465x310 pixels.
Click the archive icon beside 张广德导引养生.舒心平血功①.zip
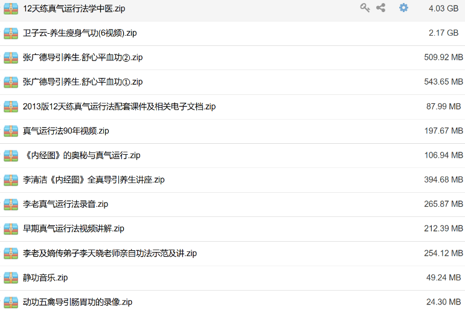[x=11, y=82]
